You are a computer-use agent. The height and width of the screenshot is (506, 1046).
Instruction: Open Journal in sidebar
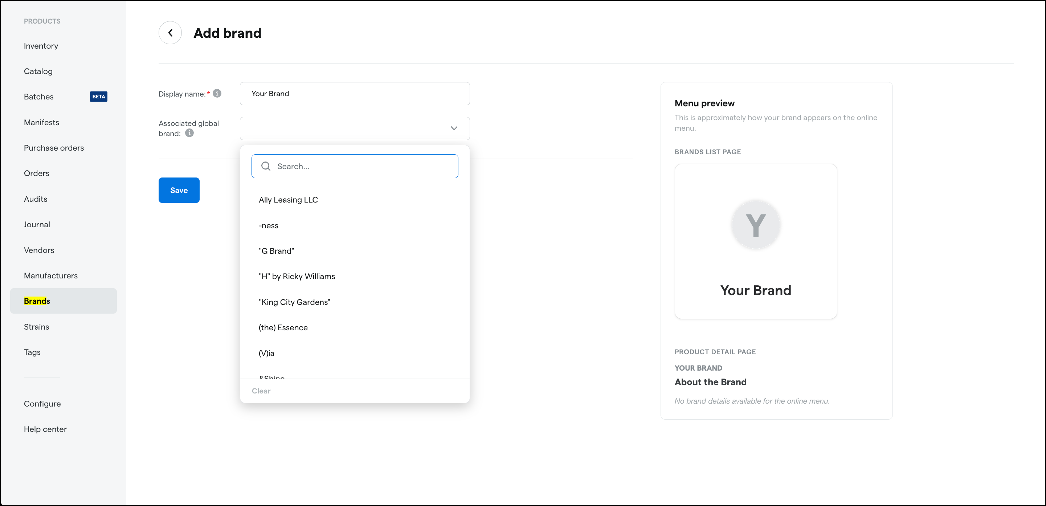click(37, 225)
